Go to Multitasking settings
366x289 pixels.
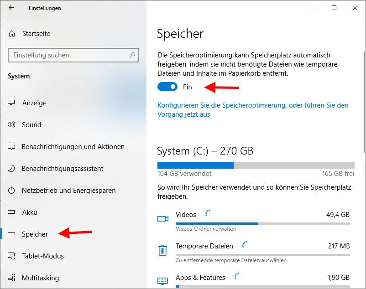click(x=40, y=278)
